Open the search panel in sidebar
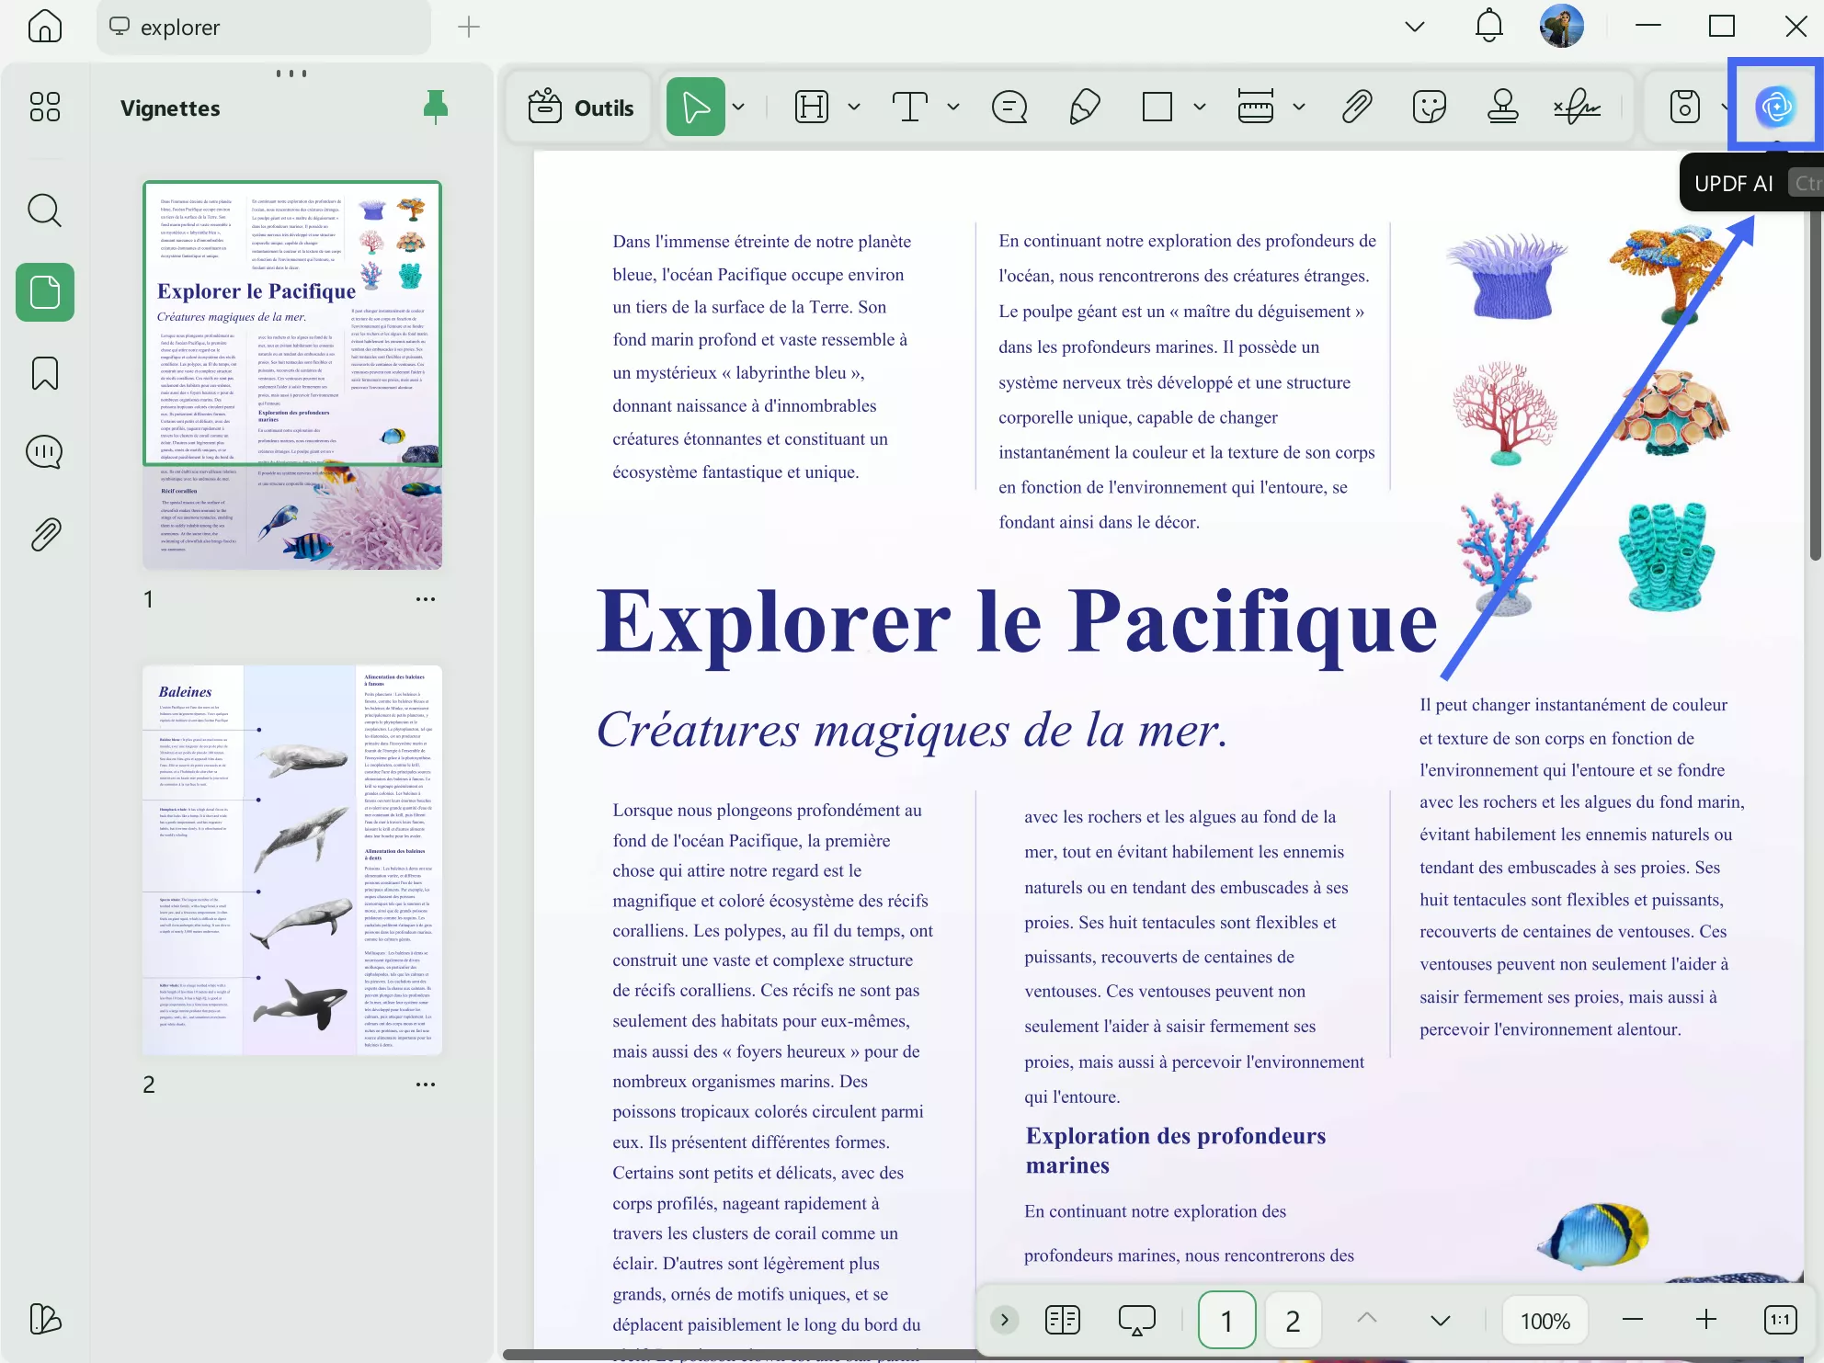This screenshot has width=1824, height=1363. click(x=44, y=210)
